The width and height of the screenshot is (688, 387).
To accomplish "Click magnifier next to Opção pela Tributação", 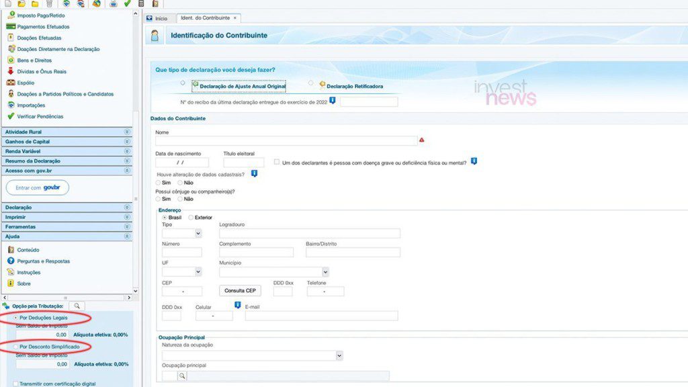I will (x=77, y=306).
